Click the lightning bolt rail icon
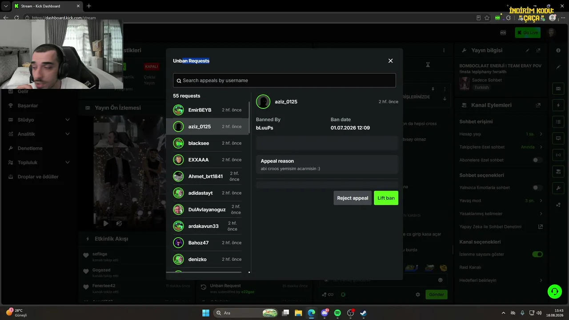 558,105
